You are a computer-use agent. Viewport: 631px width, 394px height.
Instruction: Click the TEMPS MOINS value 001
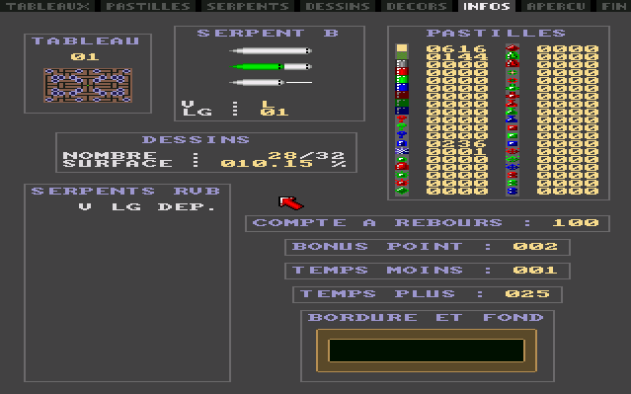[x=535, y=270]
